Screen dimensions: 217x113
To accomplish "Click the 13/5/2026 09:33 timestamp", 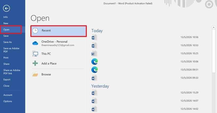I will (x=189, y=78).
